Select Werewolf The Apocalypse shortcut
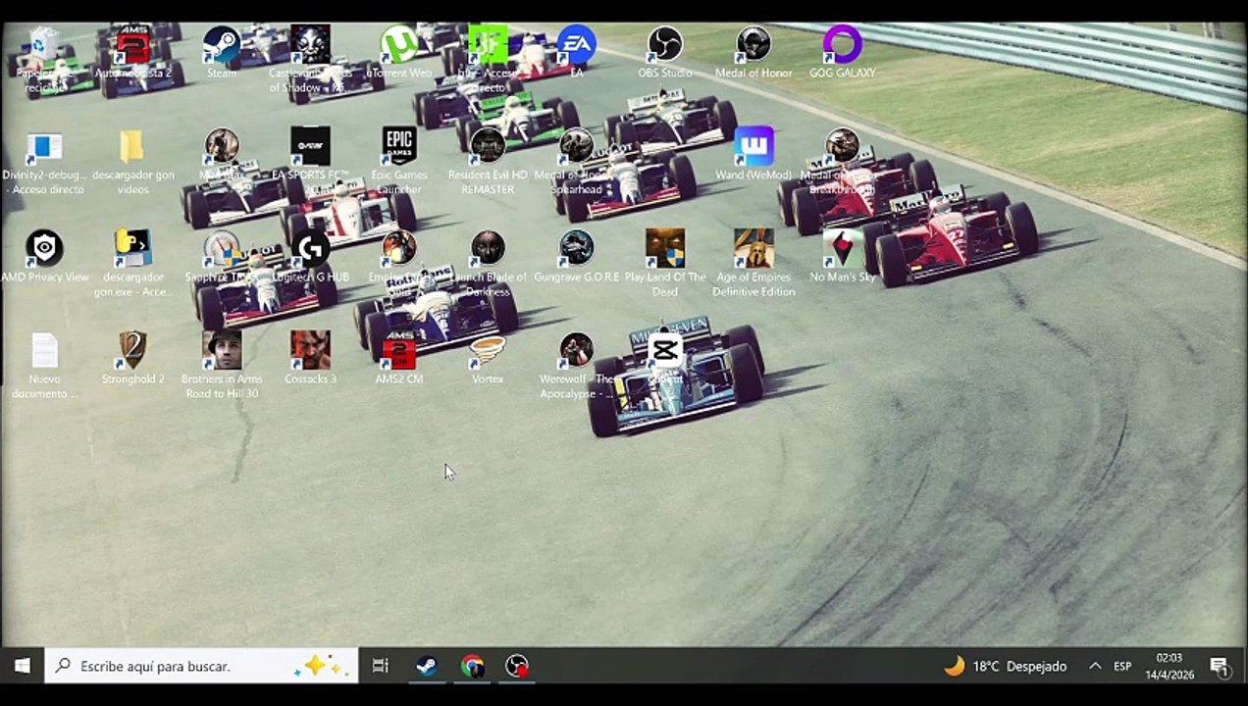This screenshot has width=1248, height=706. click(x=576, y=366)
